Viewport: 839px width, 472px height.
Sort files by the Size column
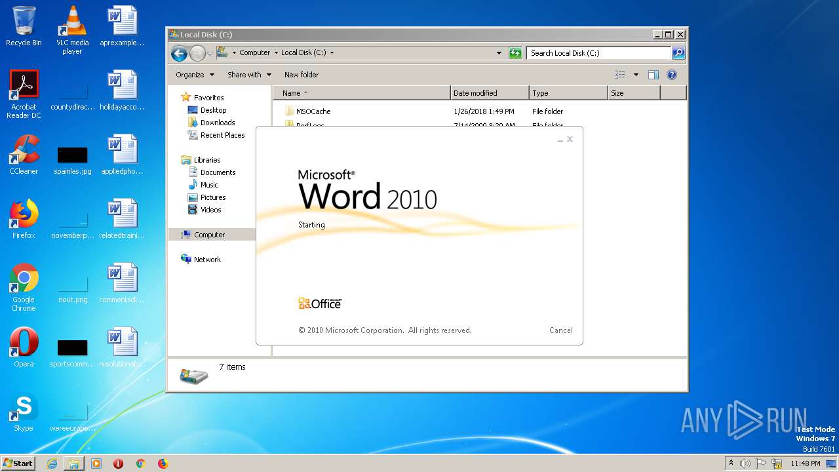pyautogui.click(x=634, y=93)
